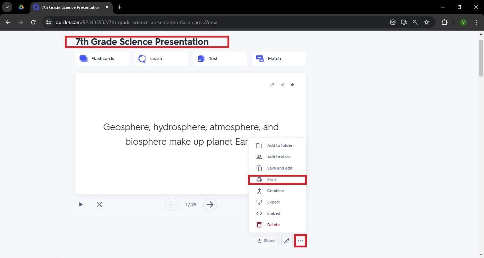Image resolution: width=484 pixels, height=258 pixels.
Task: Choose Export from the options menu
Action: click(x=273, y=202)
